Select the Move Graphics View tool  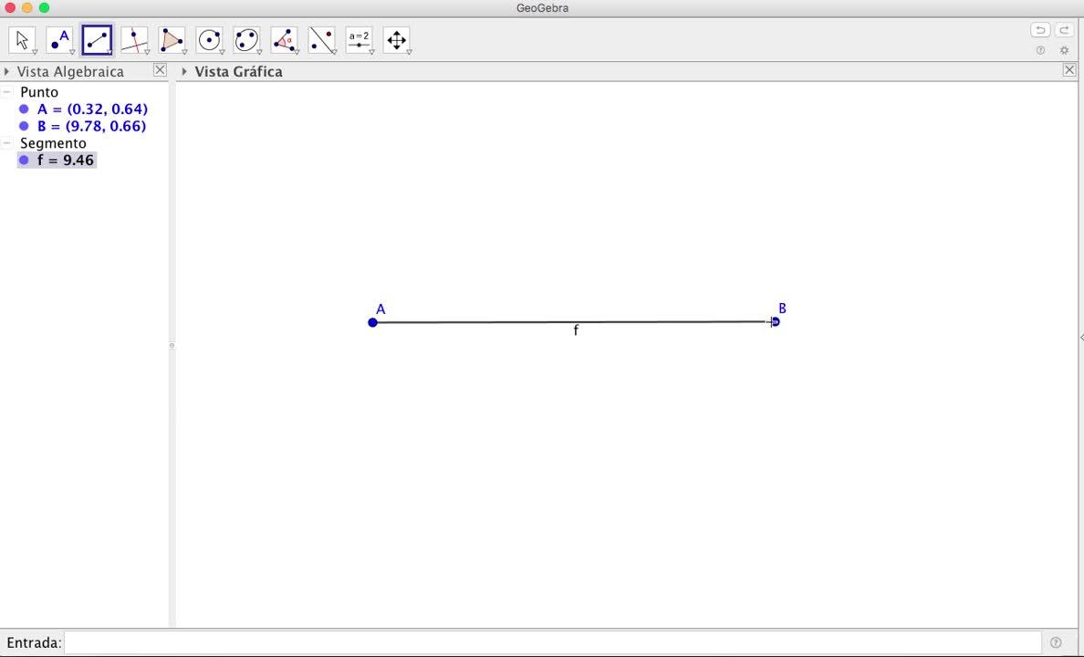[396, 40]
